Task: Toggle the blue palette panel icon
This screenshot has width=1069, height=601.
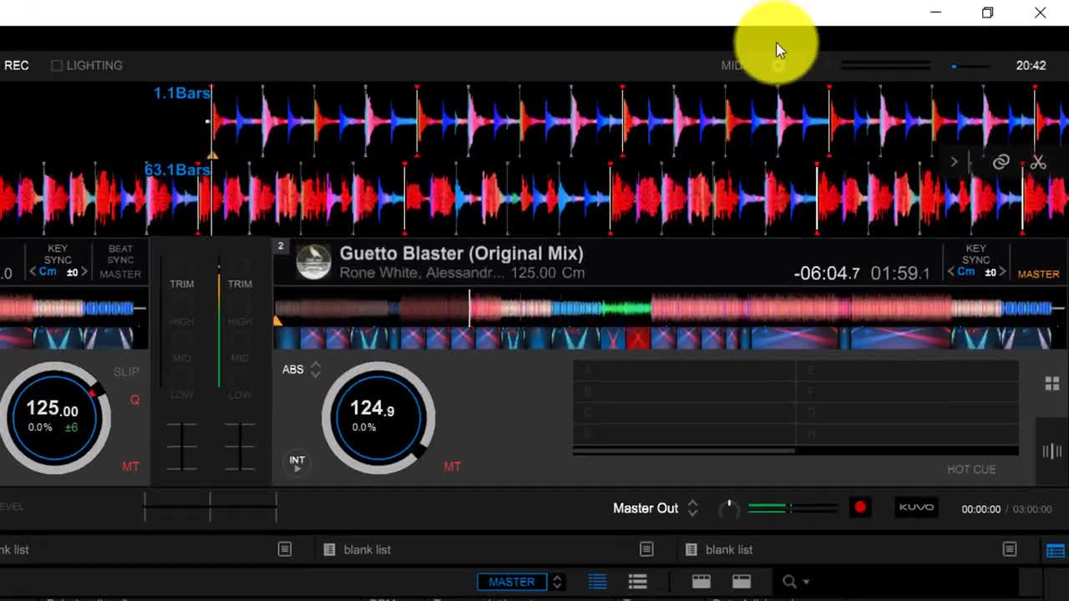Action: [1055, 551]
